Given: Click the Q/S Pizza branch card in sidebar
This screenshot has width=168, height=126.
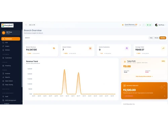Looking at the screenshot, I should coord(11,33).
